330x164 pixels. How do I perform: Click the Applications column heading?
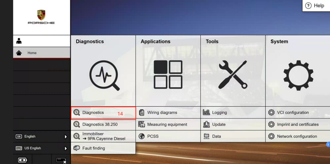[155, 42]
